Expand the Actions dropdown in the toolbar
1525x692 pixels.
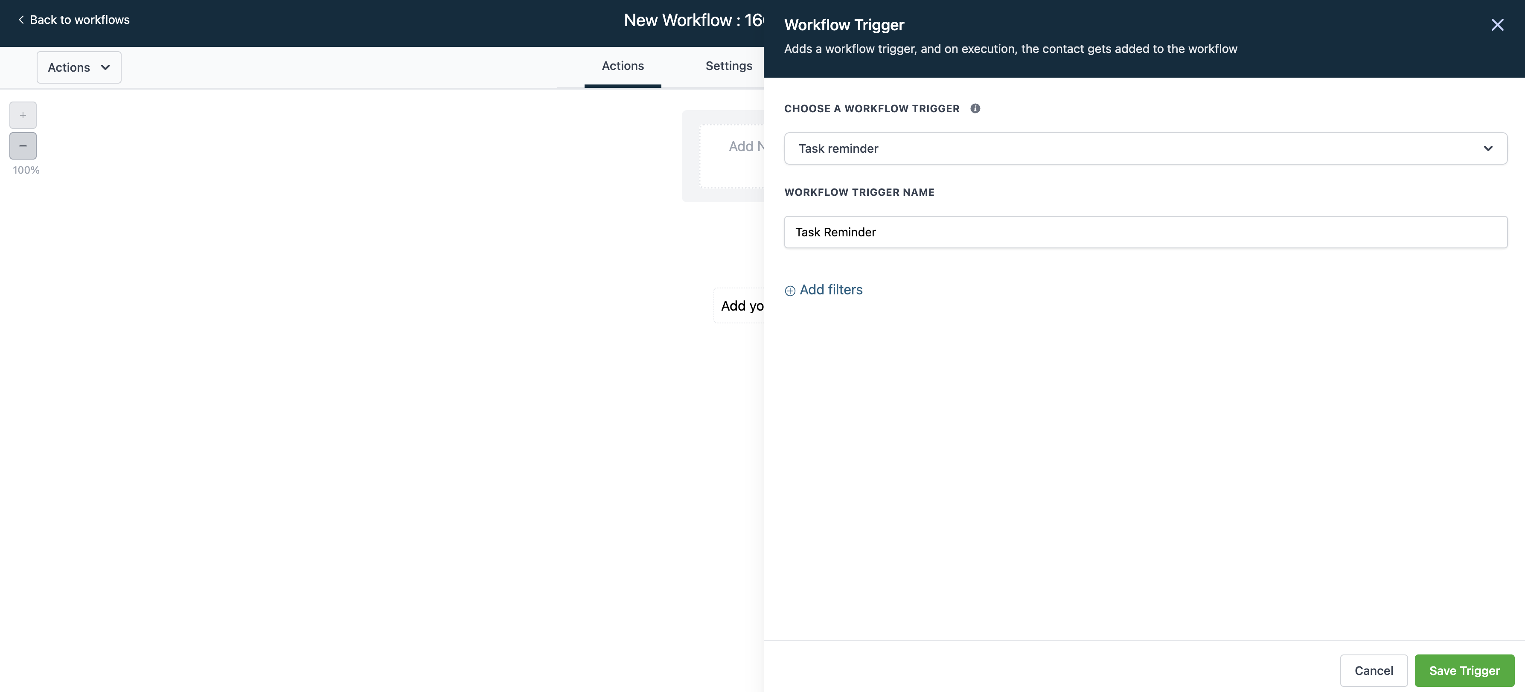click(79, 67)
